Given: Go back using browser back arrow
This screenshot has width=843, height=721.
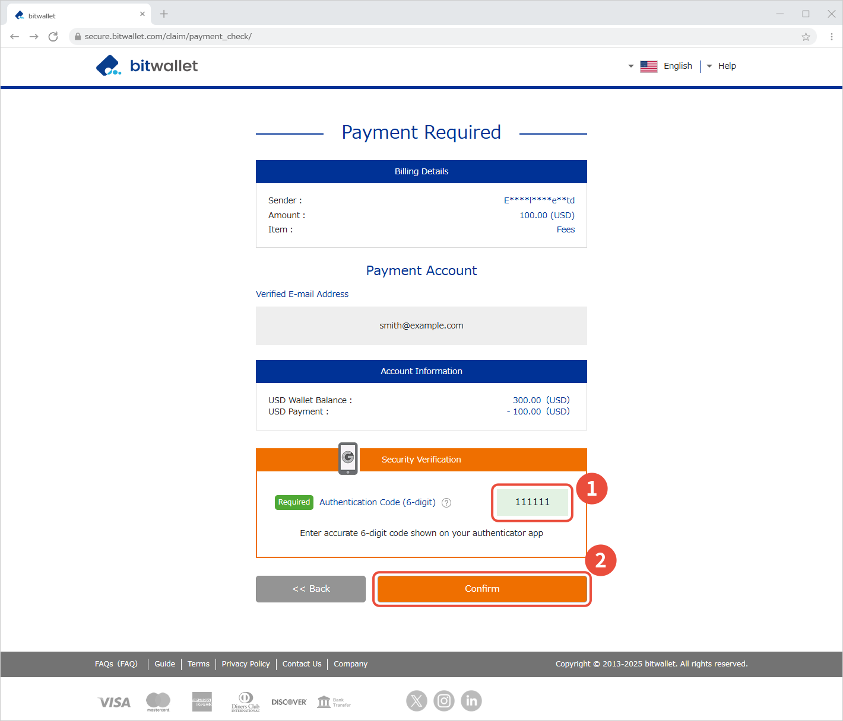Looking at the screenshot, I should click(15, 37).
